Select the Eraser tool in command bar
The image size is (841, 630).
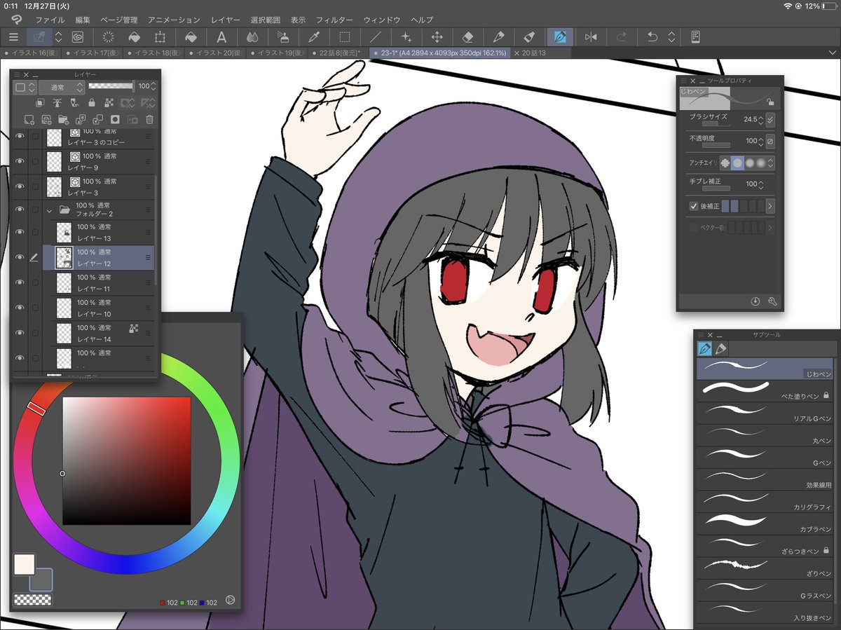click(x=468, y=37)
